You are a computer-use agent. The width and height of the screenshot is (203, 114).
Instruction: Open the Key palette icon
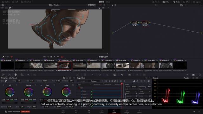[x=130, y=75]
